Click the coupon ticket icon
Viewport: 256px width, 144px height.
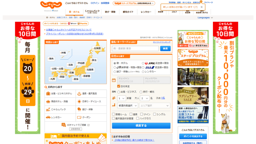(x=79, y=117)
